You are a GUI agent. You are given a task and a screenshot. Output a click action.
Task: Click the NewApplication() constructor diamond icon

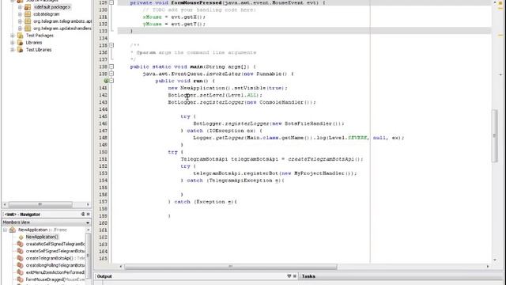click(21, 237)
